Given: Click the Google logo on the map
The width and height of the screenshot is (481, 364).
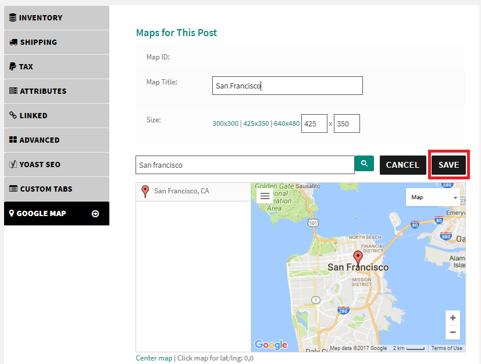Looking at the screenshot, I should [271, 345].
